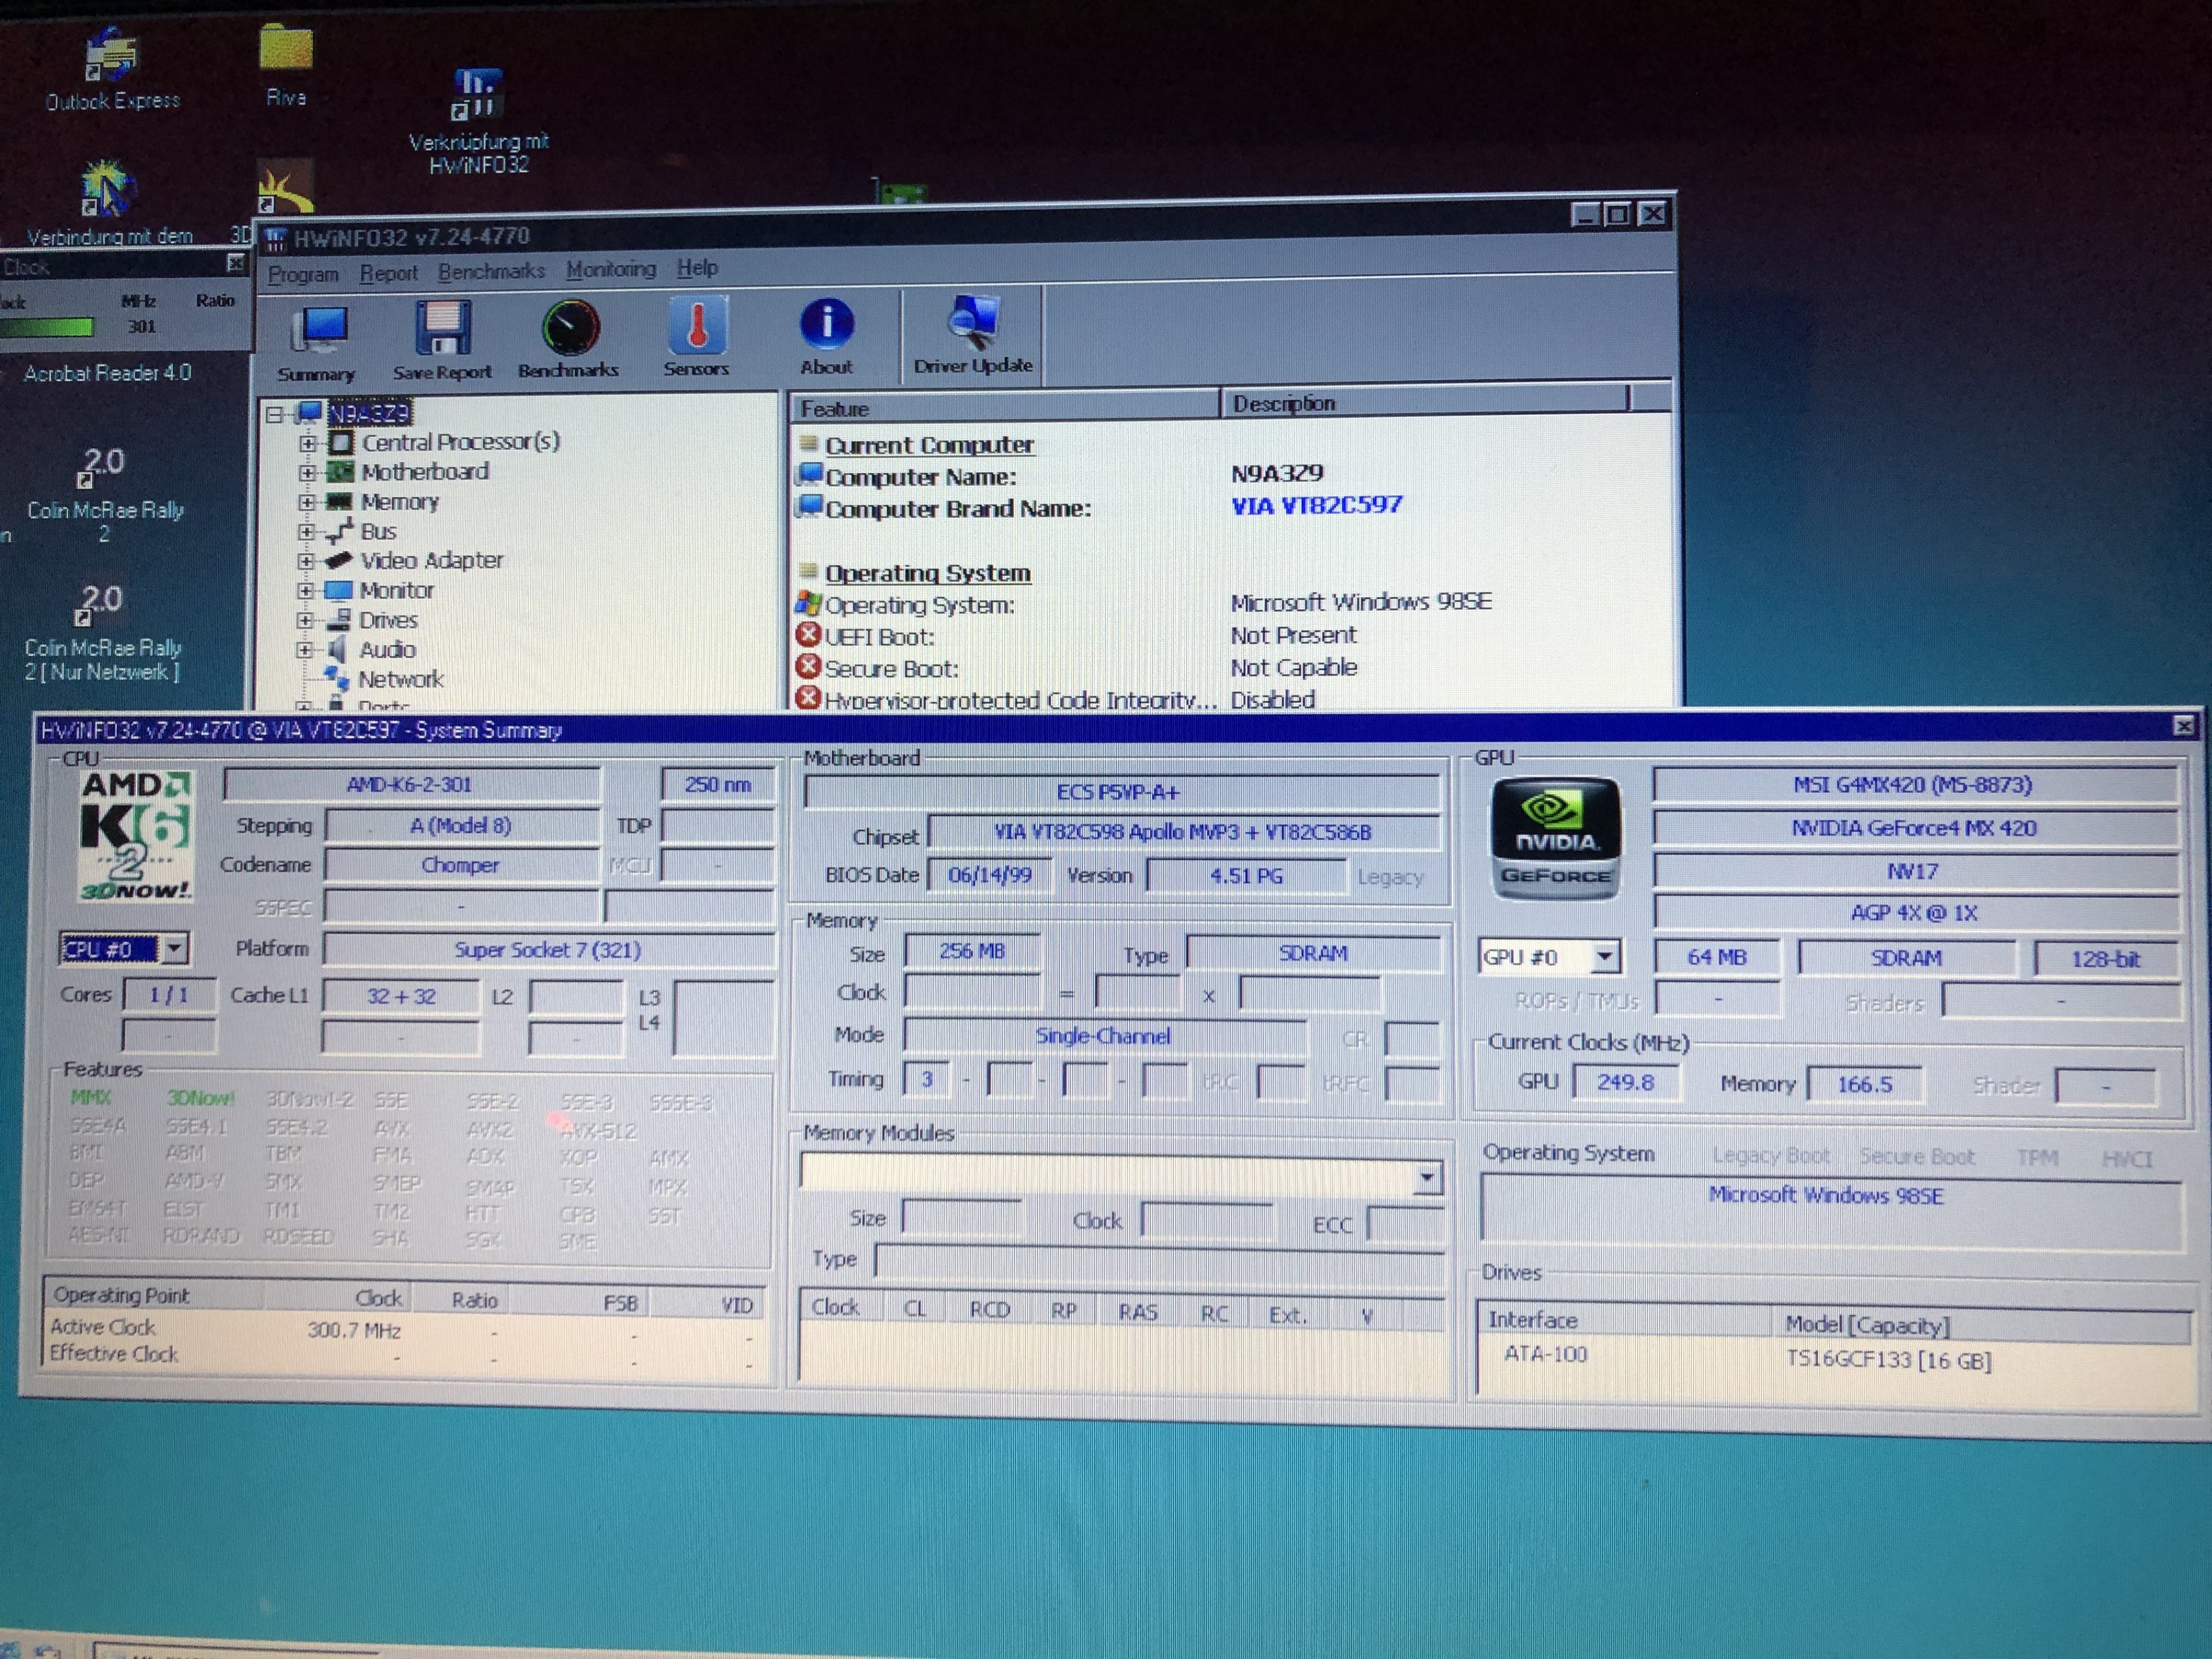This screenshot has height=1659, width=2212.
Task: Open the GPU #0 selector dropdown
Action: [1604, 956]
